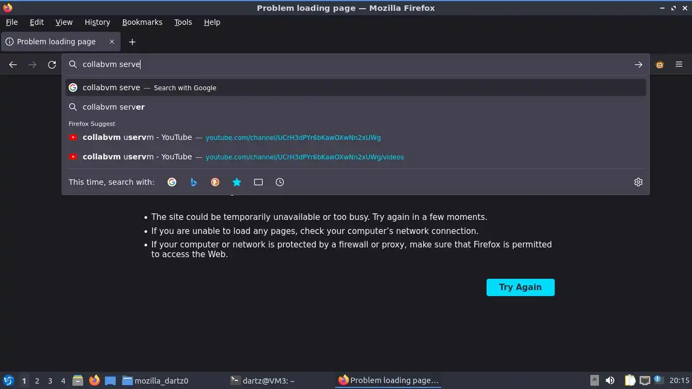Open the View menu
This screenshot has height=389, width=692.
point(64,22)
